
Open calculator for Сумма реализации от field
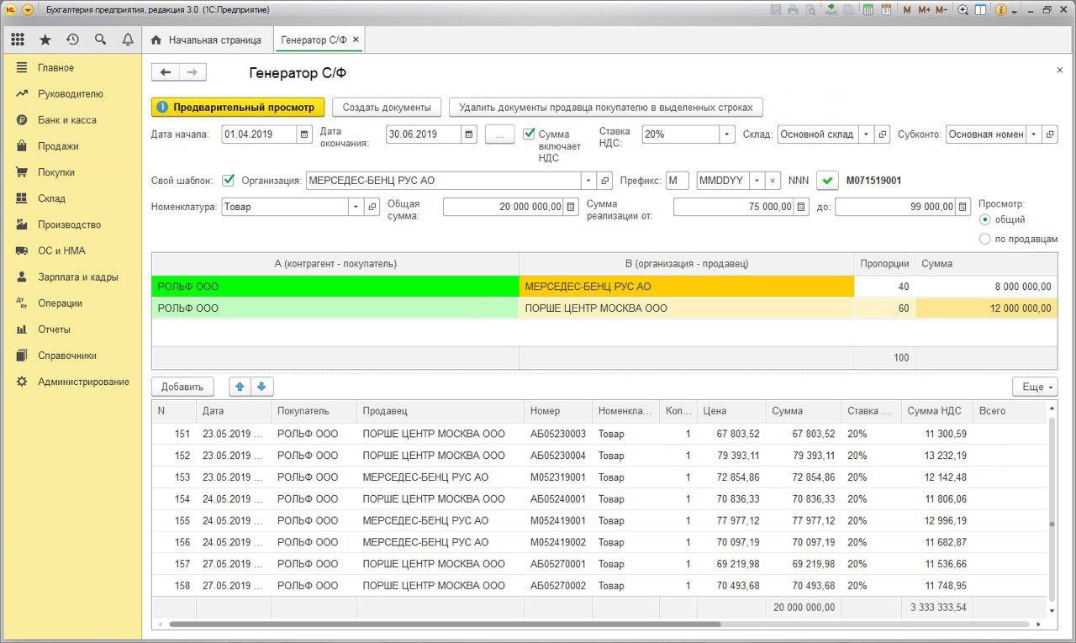click(x=801, y=207)
